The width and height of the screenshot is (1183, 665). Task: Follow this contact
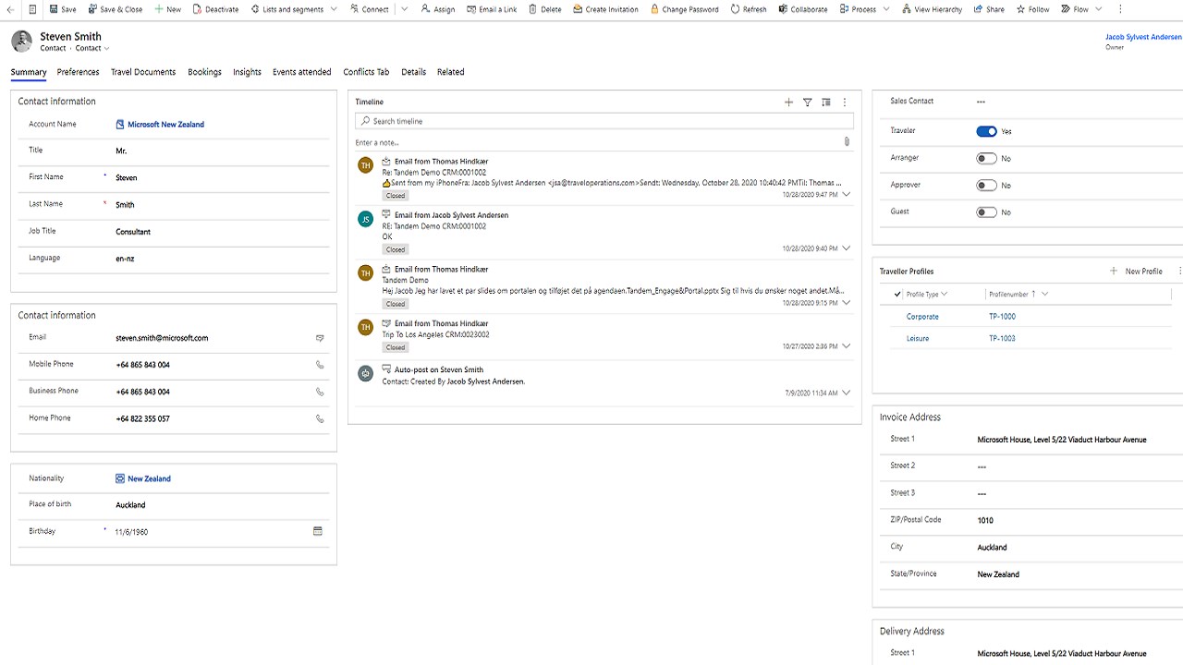tap(1032, 9)
